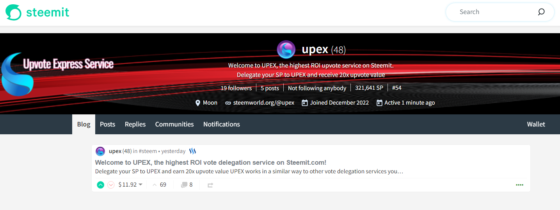Click the Not following anybody link
The image size is (560, 210).
pyautogui.click(x=317, y=88)
